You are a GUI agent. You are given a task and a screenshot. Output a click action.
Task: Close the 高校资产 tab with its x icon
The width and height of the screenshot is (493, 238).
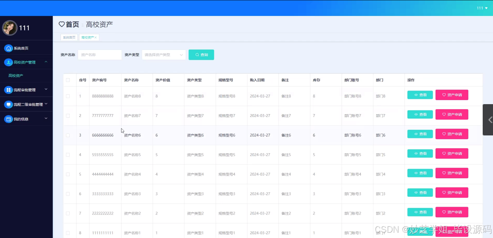(96, 38)
